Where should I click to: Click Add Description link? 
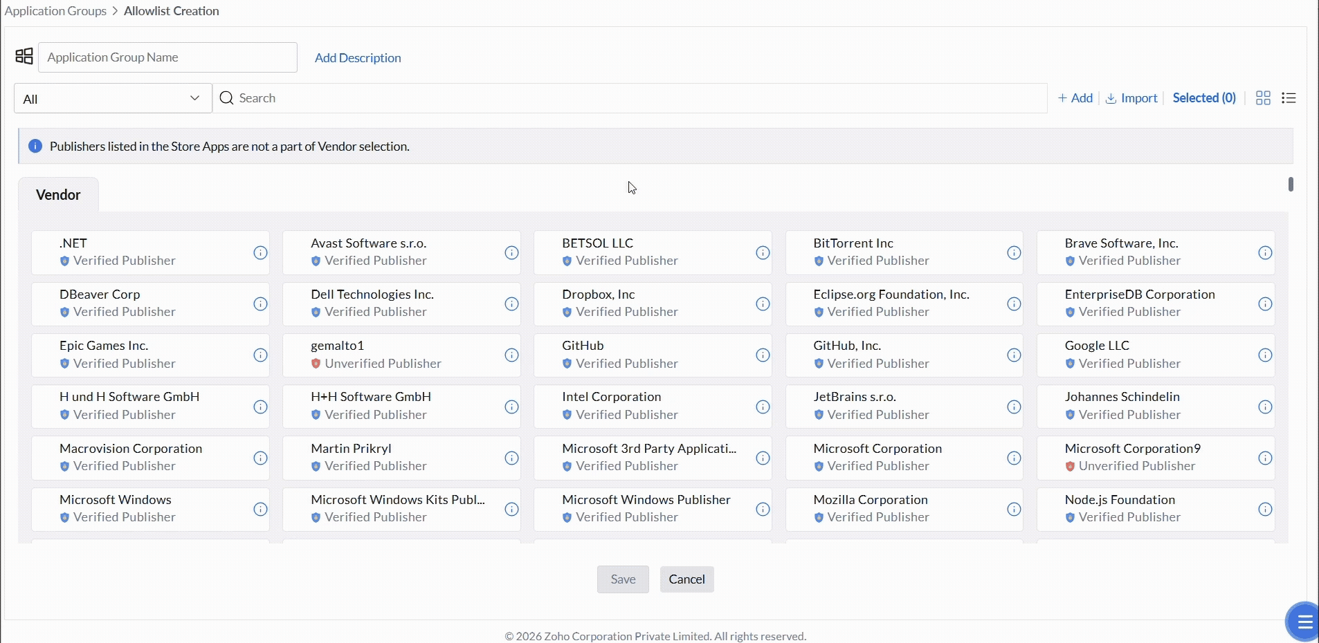[358, 58]
